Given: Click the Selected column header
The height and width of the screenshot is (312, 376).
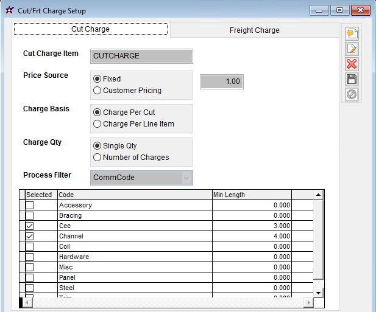Looking at the screenshot, I should tap(41, 195).
